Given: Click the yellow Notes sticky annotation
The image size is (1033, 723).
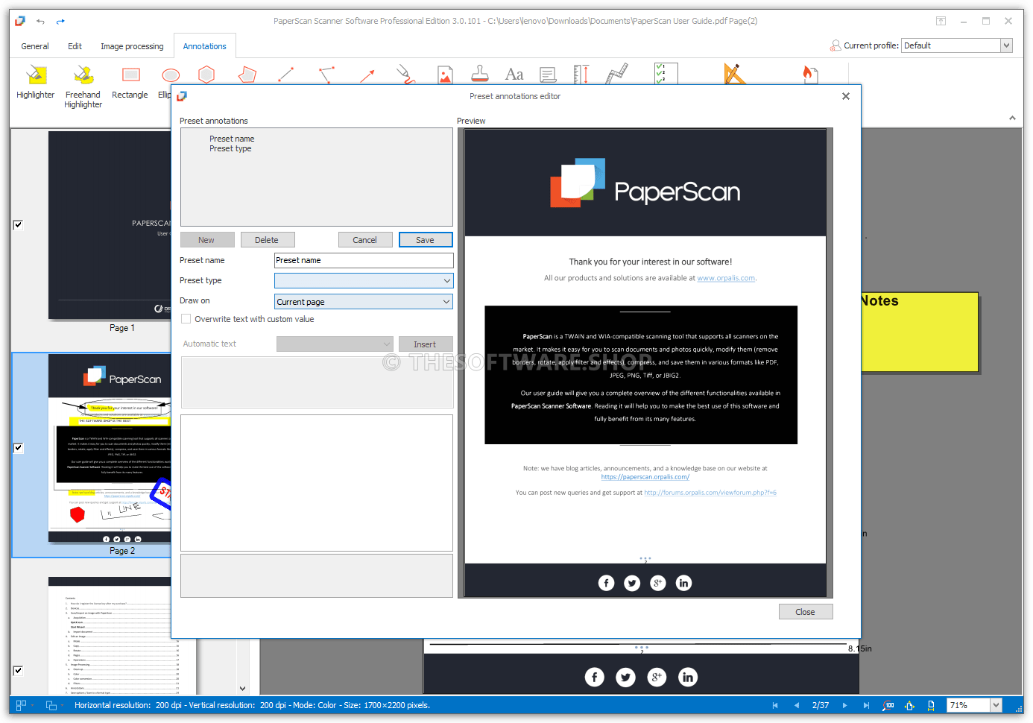Looking at the screenshot, I should 919,332.
